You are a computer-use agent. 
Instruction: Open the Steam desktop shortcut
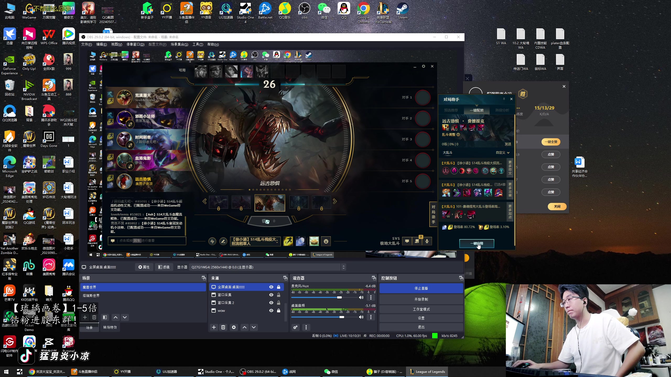(x=403, y=11)
